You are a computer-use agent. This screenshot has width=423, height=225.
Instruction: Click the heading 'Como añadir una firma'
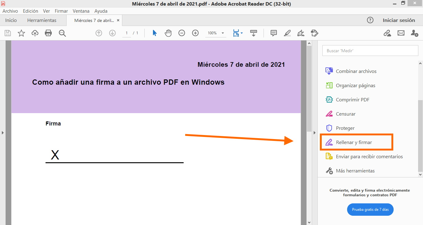tap(128, 82)
